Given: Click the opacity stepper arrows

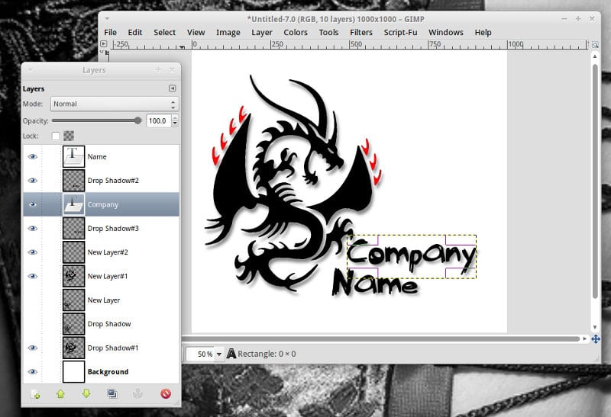Looking at the screenshot, I should [175, 120].
